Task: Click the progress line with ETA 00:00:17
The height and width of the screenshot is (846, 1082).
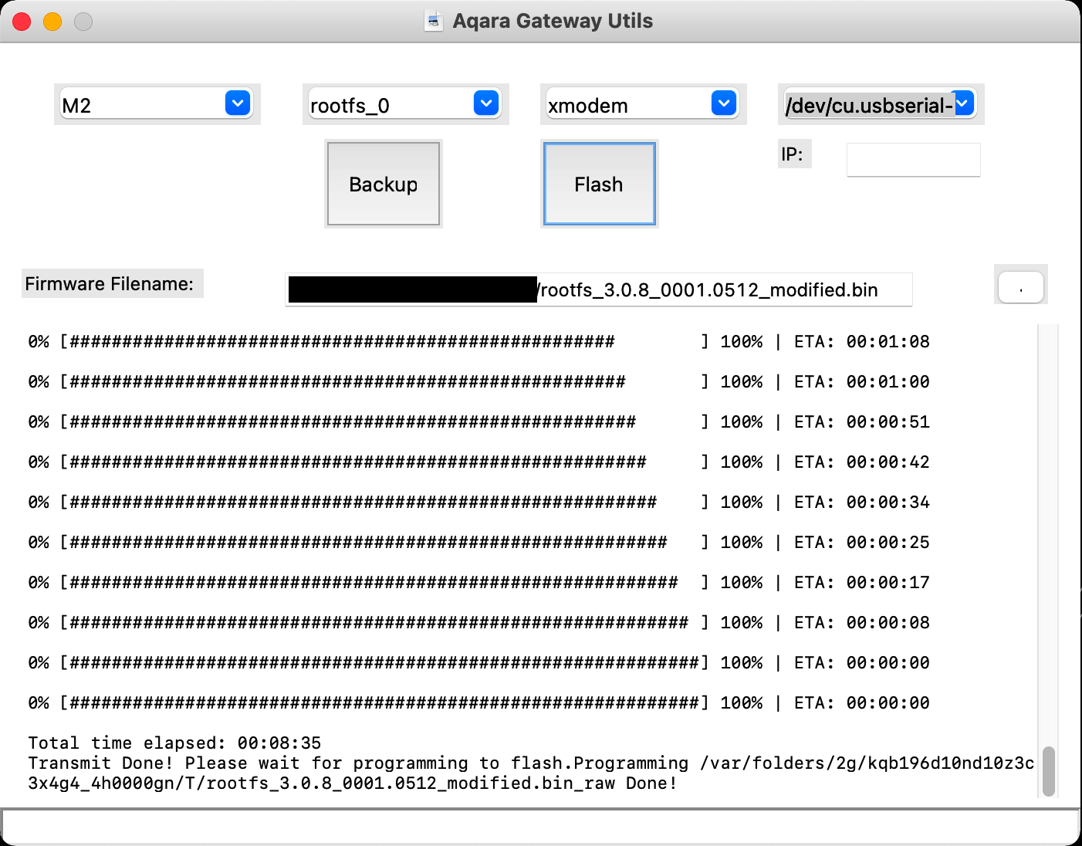Action: [x=478, y=582]
